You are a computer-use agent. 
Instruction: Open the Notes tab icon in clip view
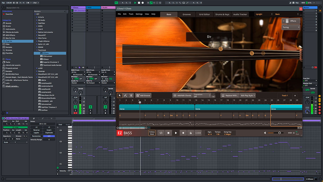34,118
